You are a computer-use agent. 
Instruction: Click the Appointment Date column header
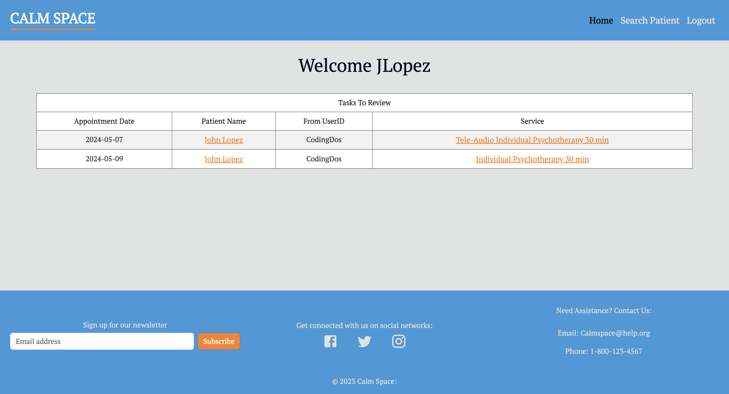click(104, 121)
